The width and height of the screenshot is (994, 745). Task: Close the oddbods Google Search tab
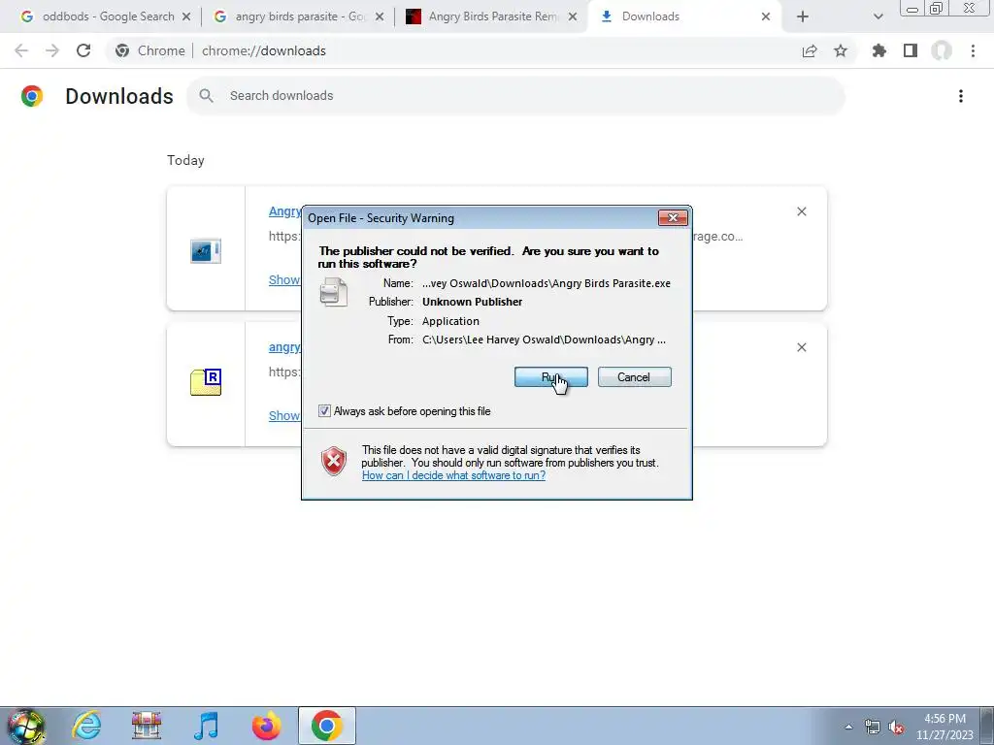point(186,16)
